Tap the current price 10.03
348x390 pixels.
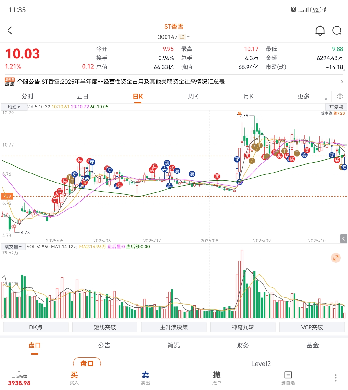coord(23,54)
